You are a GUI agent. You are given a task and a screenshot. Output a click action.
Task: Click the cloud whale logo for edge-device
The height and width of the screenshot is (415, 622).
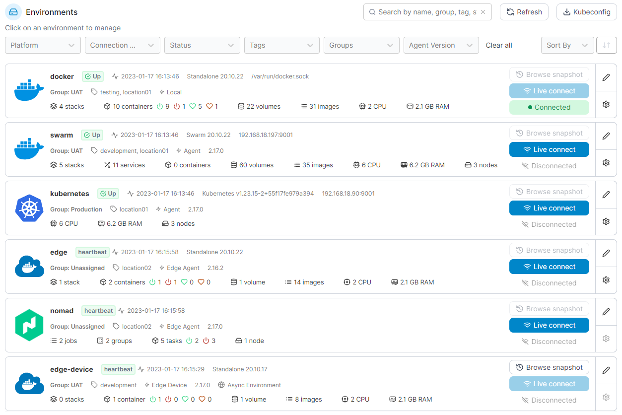pos(29,384)
